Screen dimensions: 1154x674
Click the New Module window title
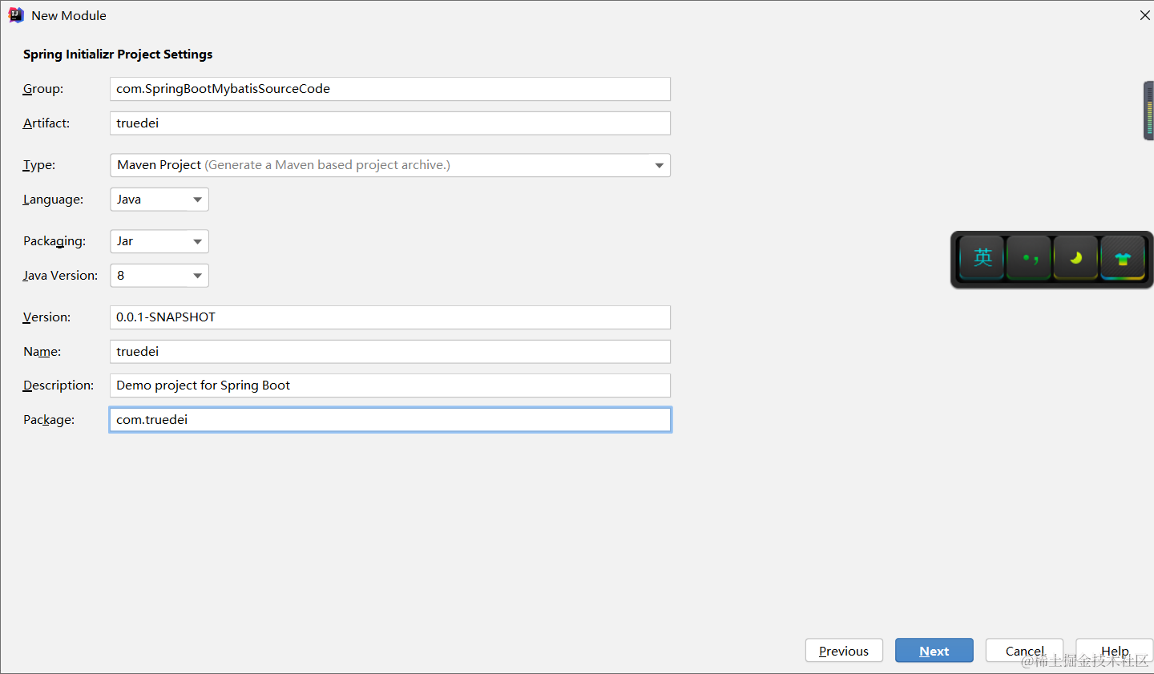coord(69,15)
